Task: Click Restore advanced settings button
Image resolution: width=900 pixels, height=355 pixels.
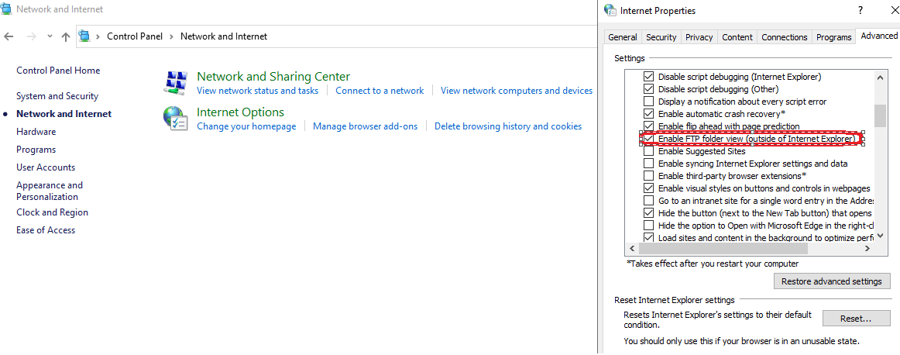Action: (832, 281)
